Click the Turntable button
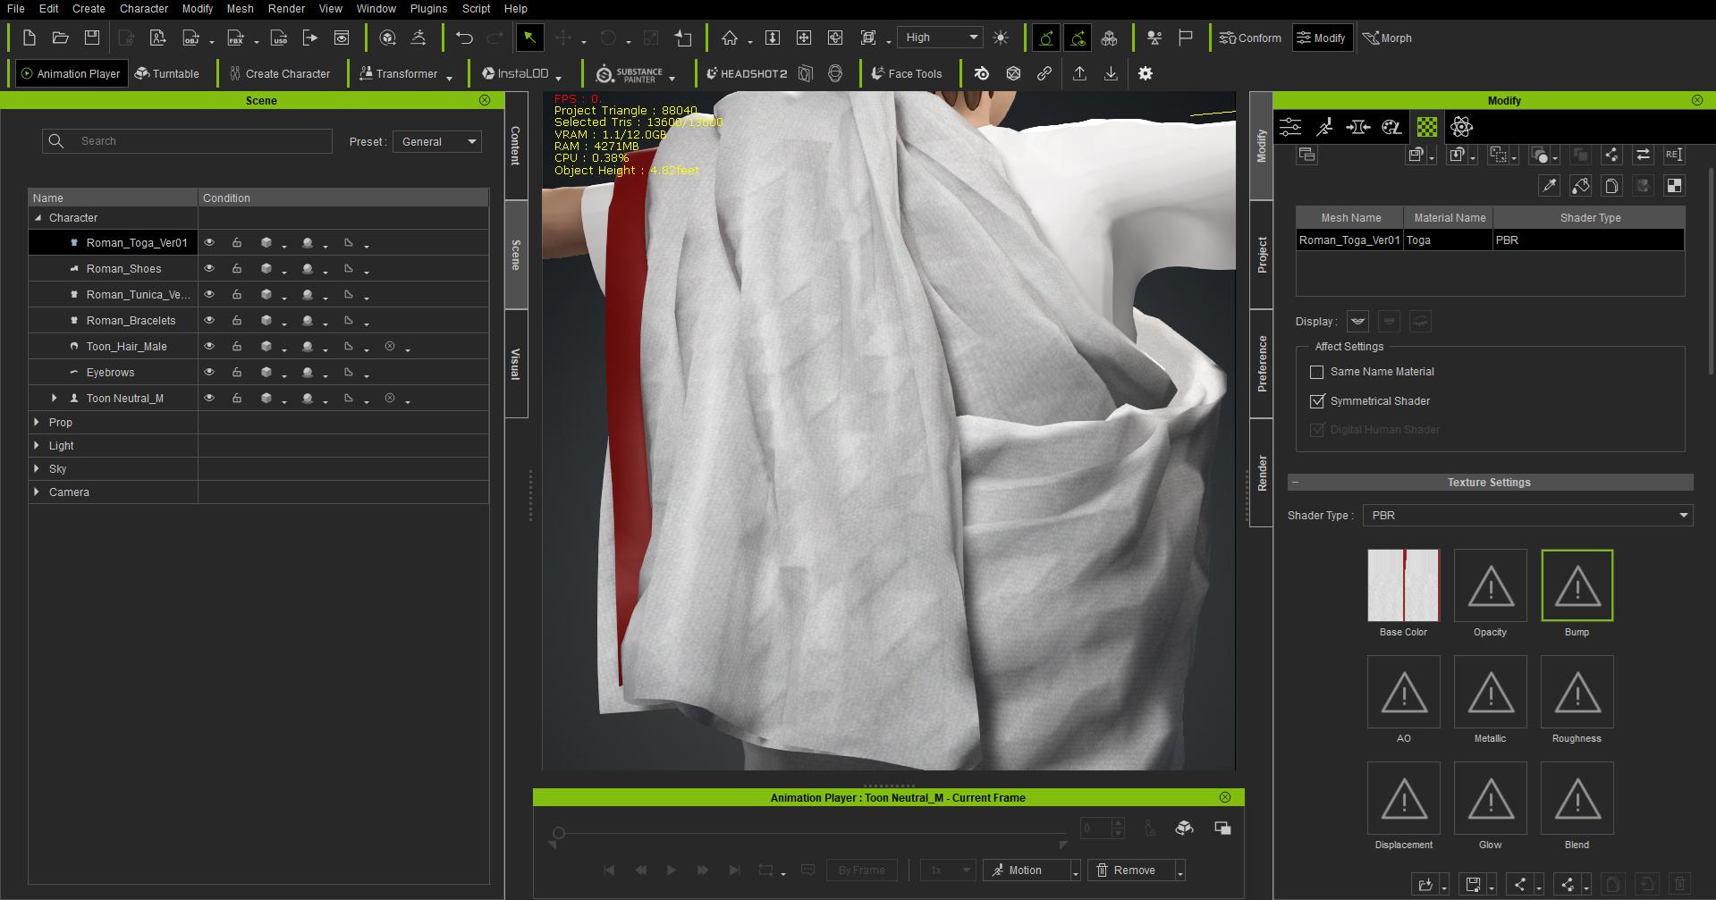This screenshot has width=1716, height=900. click(167, 73)
